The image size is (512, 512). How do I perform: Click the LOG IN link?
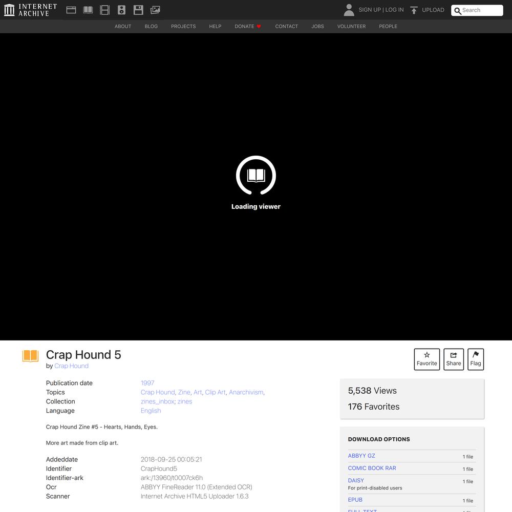(x=394, y=10)
